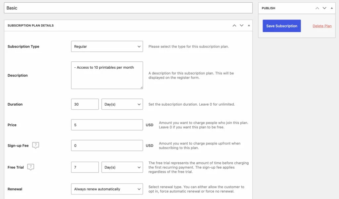Viewport: 339px width, 199px height.
Task: Open the Renewal type dropdown
Action: 107,189
